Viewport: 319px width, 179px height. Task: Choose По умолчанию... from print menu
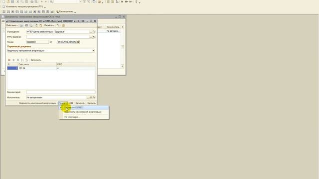[84, 117]
